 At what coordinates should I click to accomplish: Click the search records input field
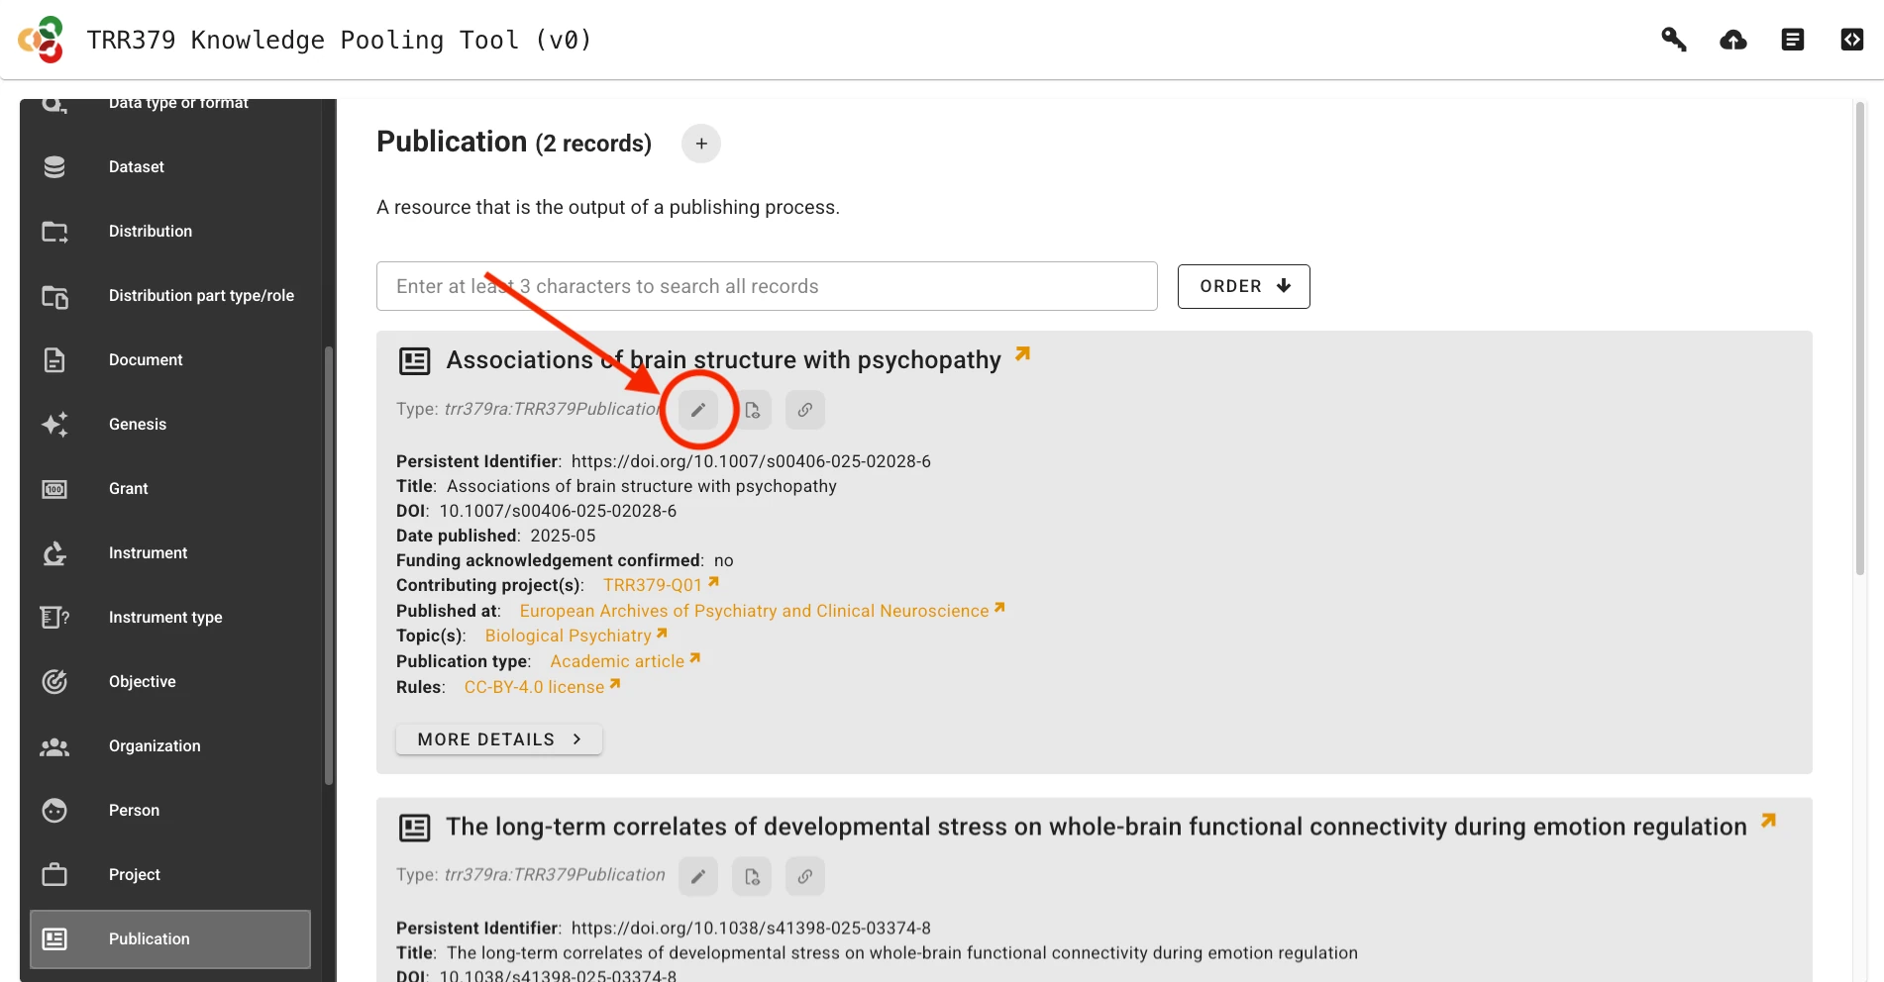tap(766, 286)
